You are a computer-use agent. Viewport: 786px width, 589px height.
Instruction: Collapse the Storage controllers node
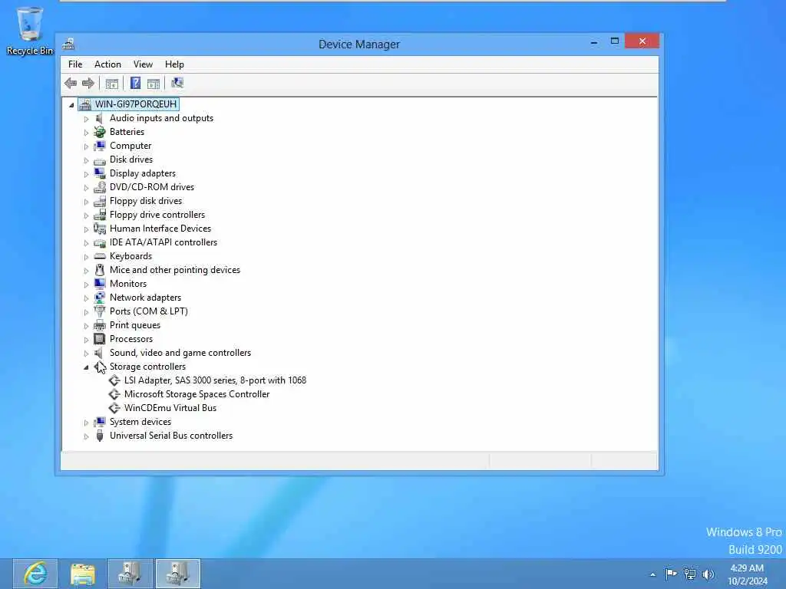[x=86, y=367]
